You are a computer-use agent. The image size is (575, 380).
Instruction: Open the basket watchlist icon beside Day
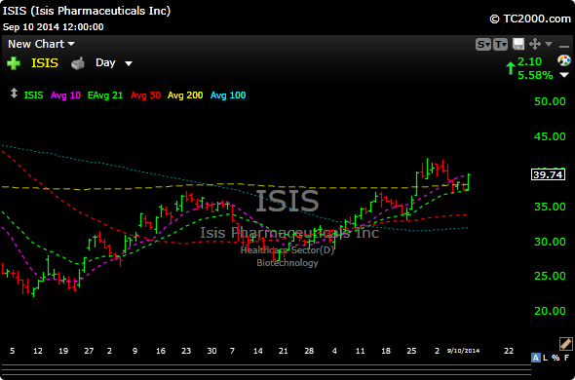point(78,63)
